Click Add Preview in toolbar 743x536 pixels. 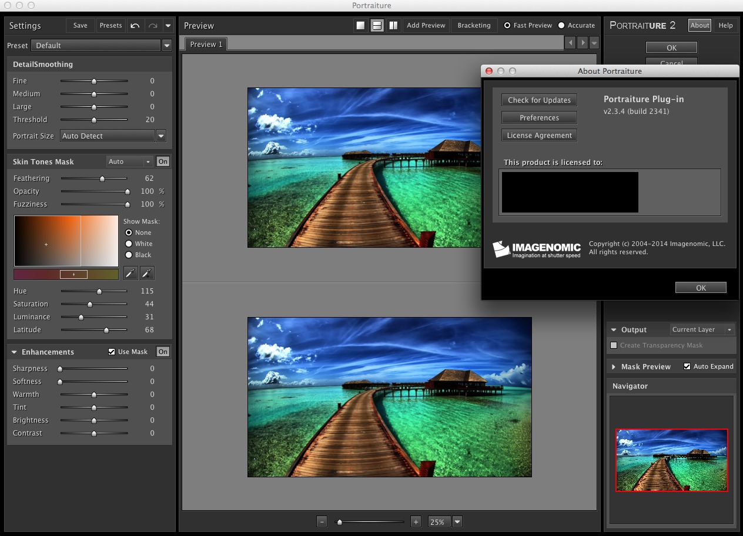426,25
